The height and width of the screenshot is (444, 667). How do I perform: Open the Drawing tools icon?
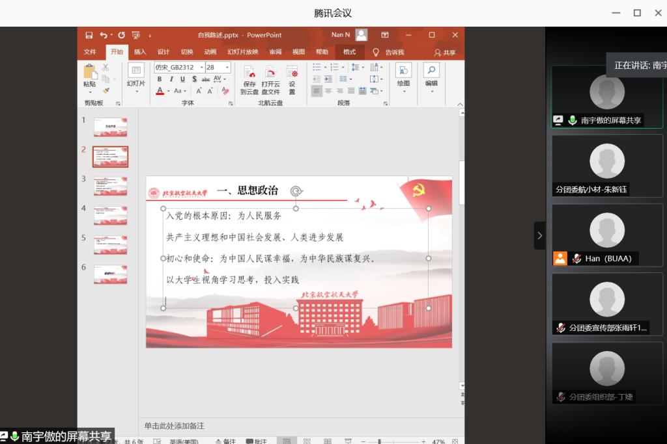tap(403, 71)
